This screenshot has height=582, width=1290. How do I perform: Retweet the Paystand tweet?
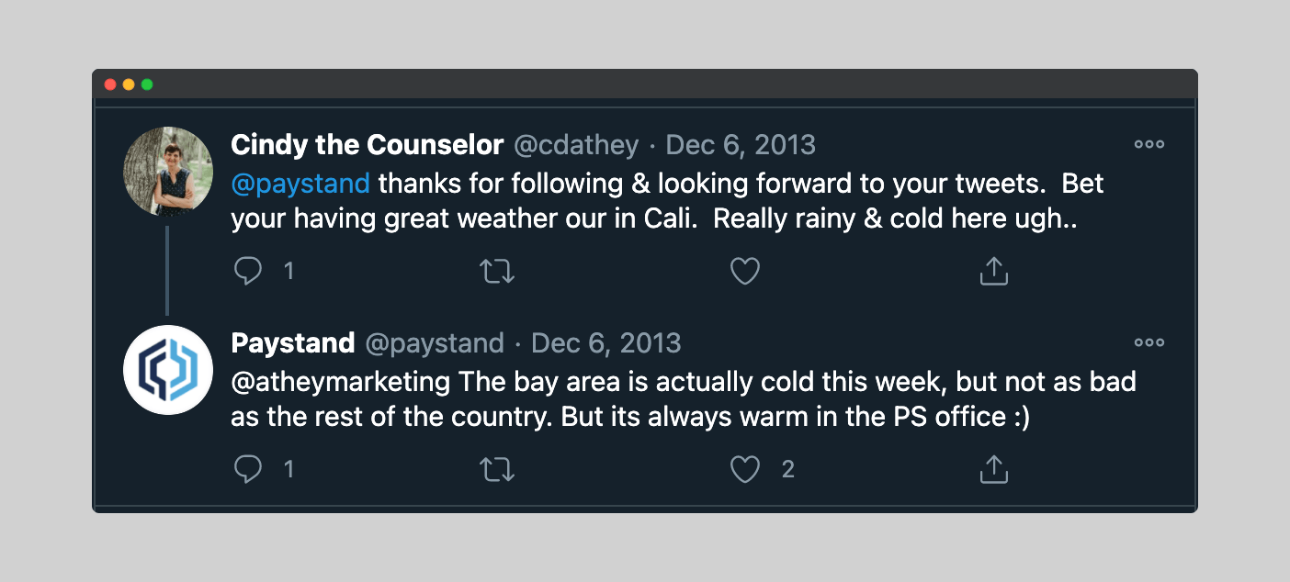[497, 470]
